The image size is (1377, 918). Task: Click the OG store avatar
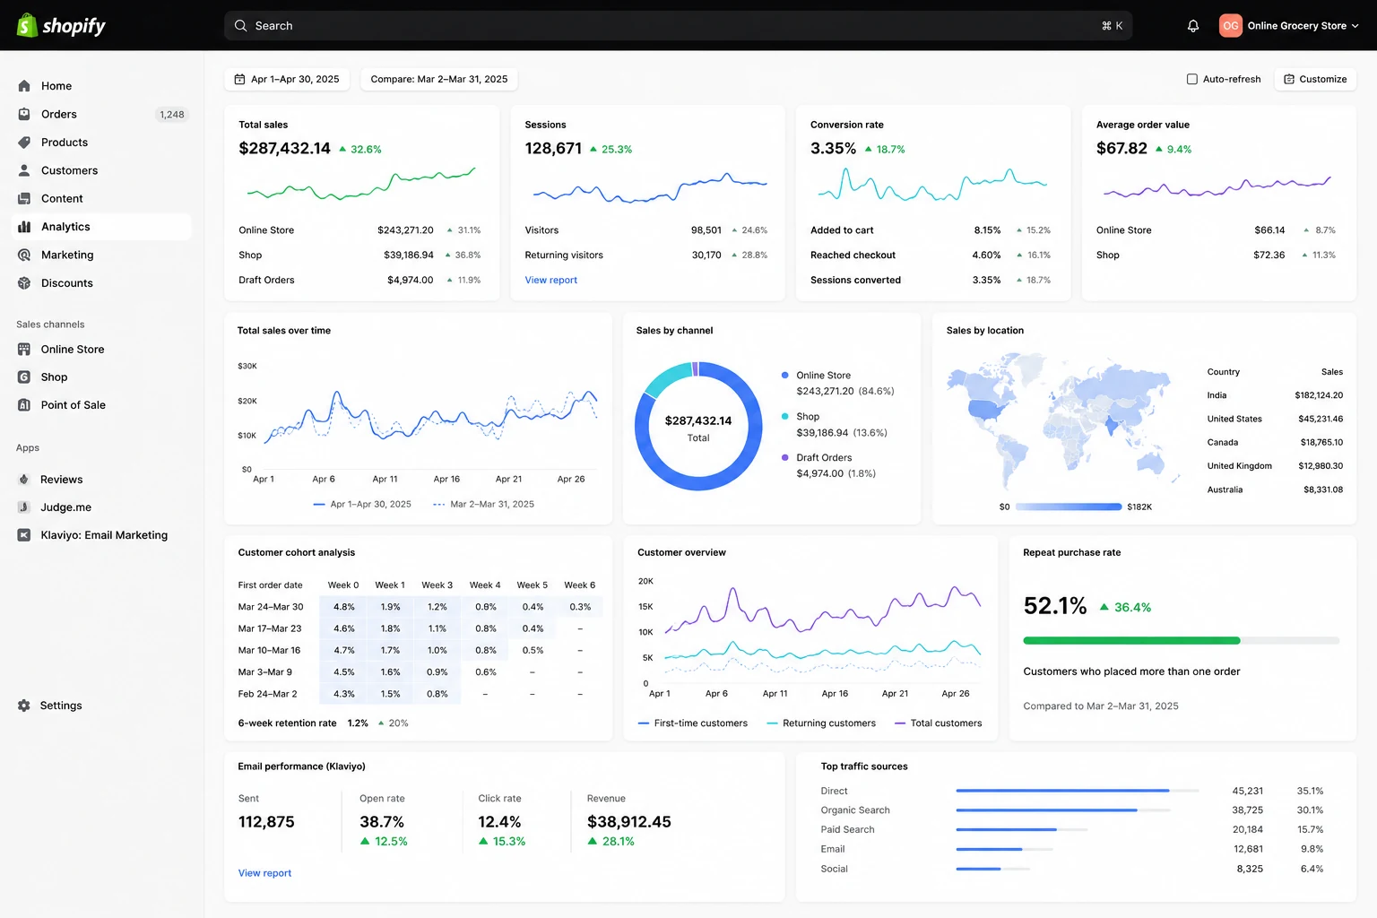(1231, 26)
